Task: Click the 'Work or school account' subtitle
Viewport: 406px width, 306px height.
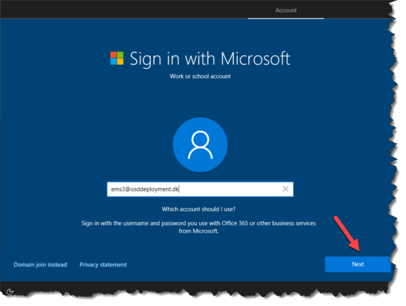Action: (x=200, y=76)
